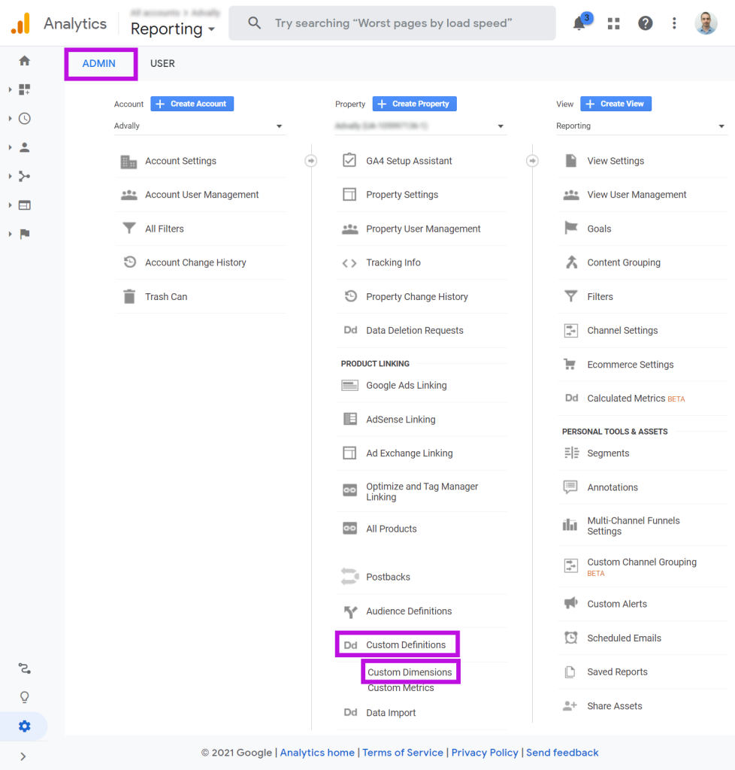The width and height of the screenshot is (735, 770).
Task: Open notifications bell icon
Action: coord(579,23)
